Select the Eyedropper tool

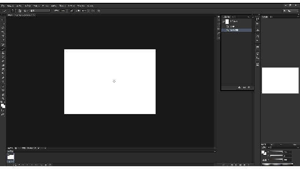(3, 40)
